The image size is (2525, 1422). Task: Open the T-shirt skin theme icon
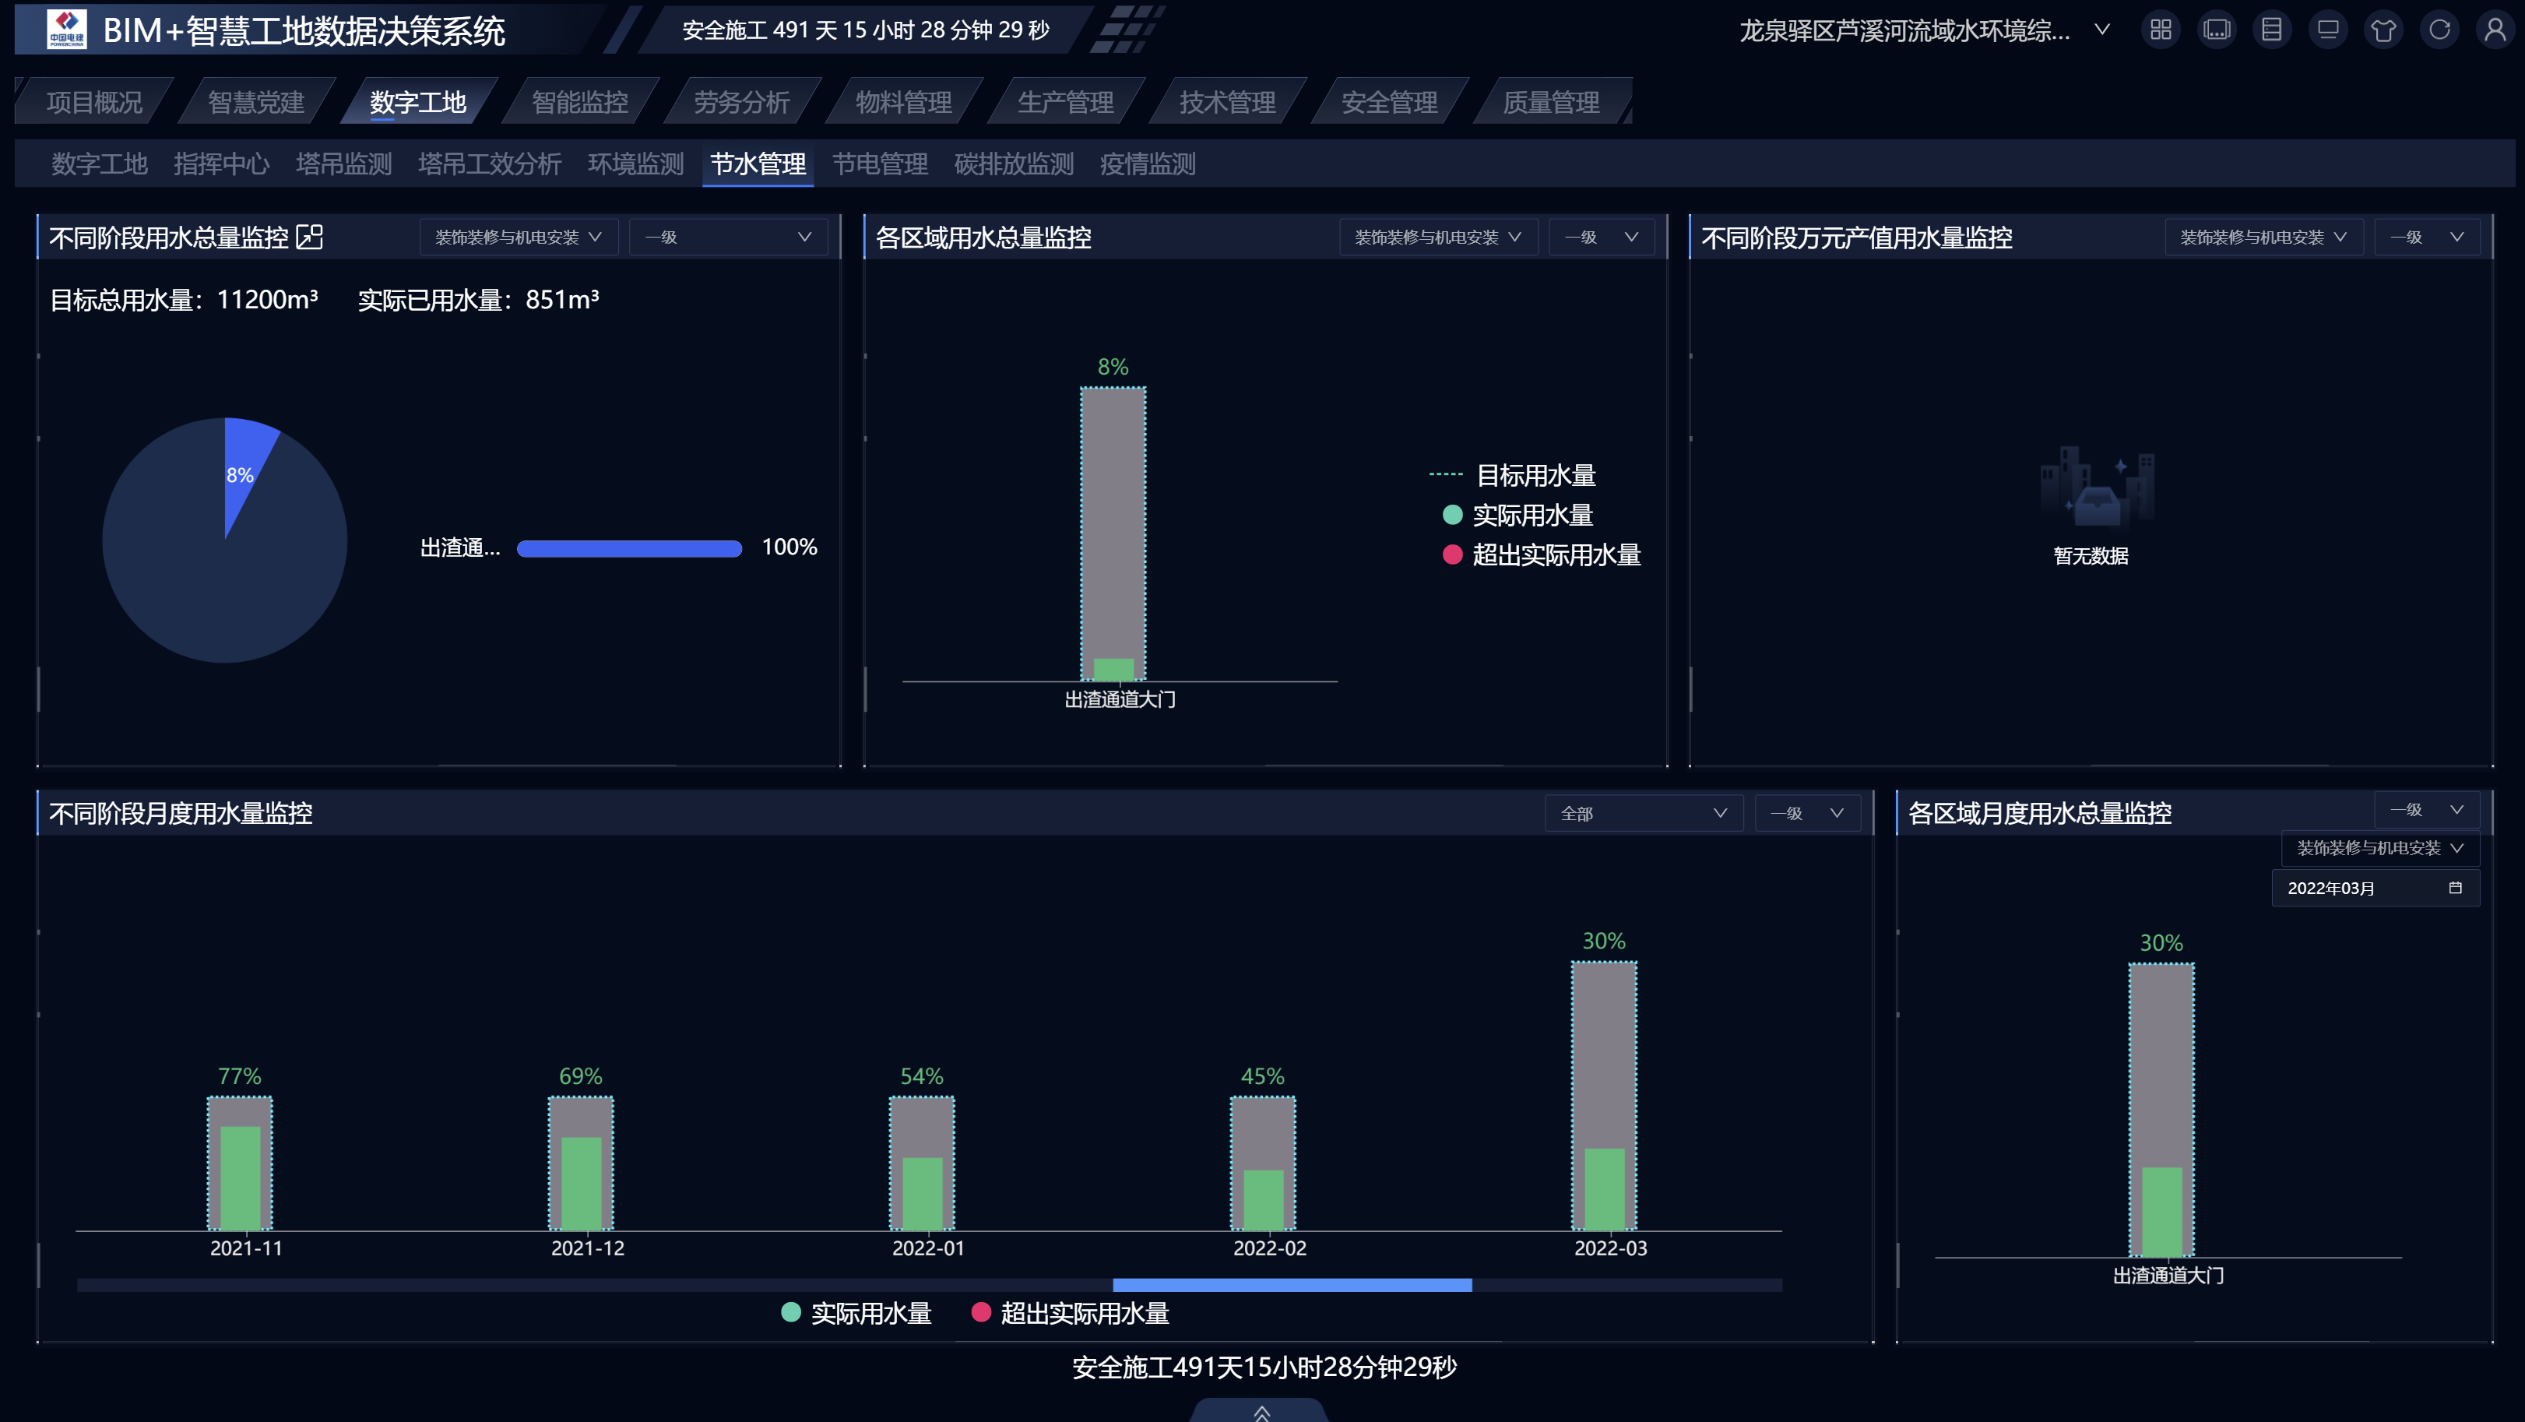(x=2383, y=30)
